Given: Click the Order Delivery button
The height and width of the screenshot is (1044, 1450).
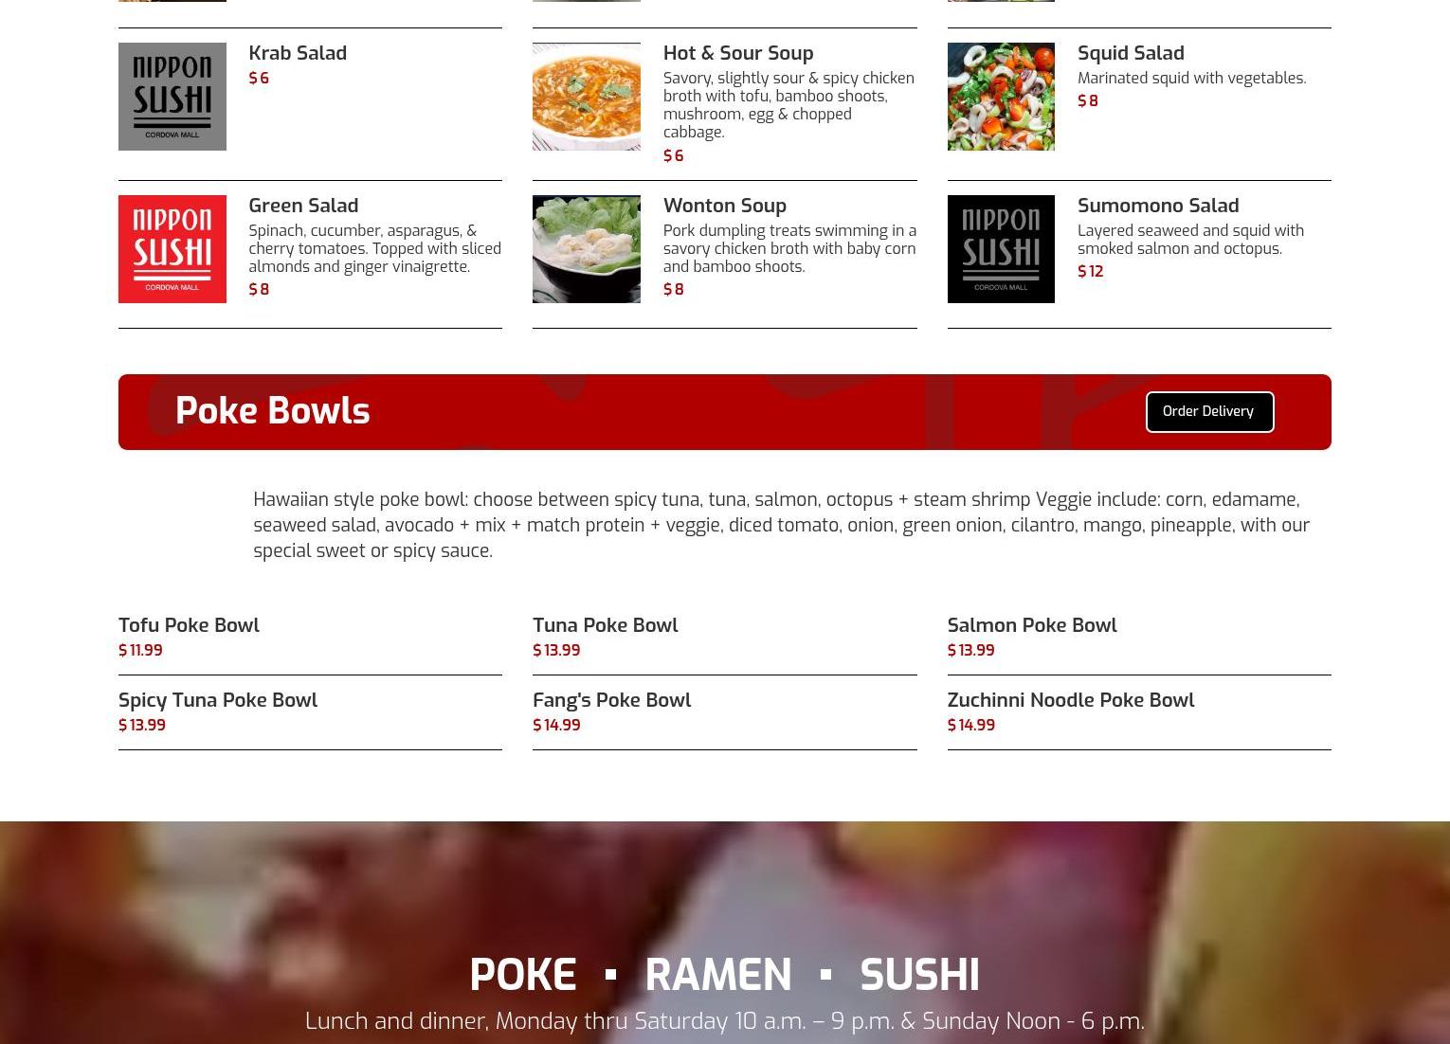Looking at the screenshot, I should (1209, 412).
